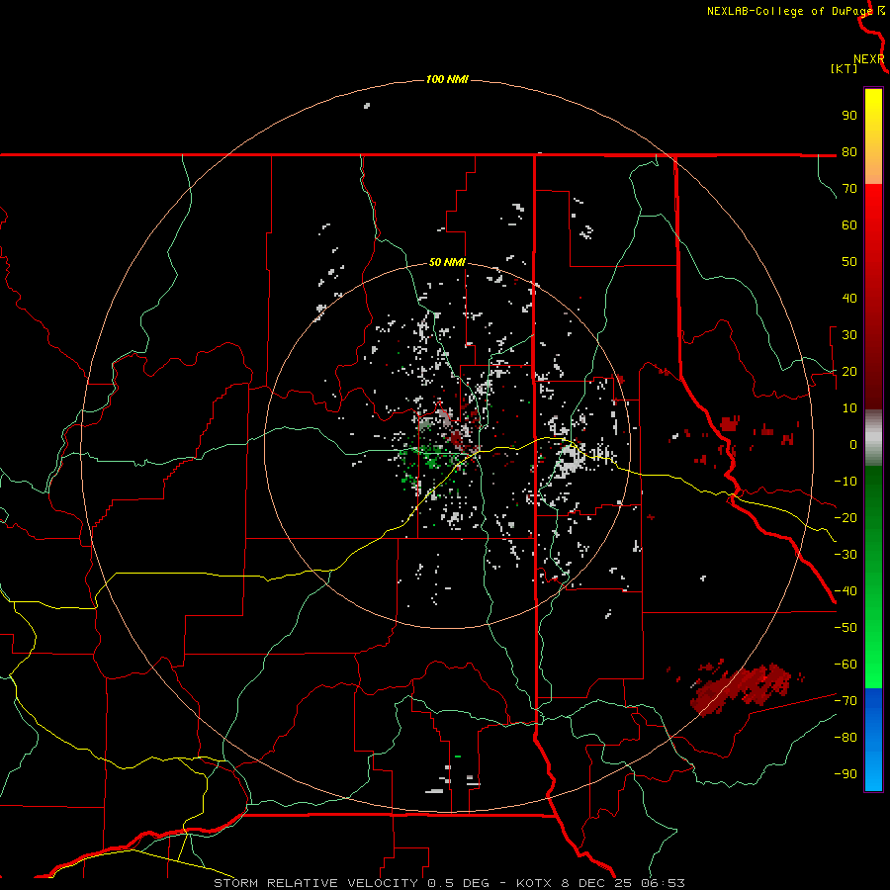Click the "0" scale label

pyautogui.click(x=853, y=445)
